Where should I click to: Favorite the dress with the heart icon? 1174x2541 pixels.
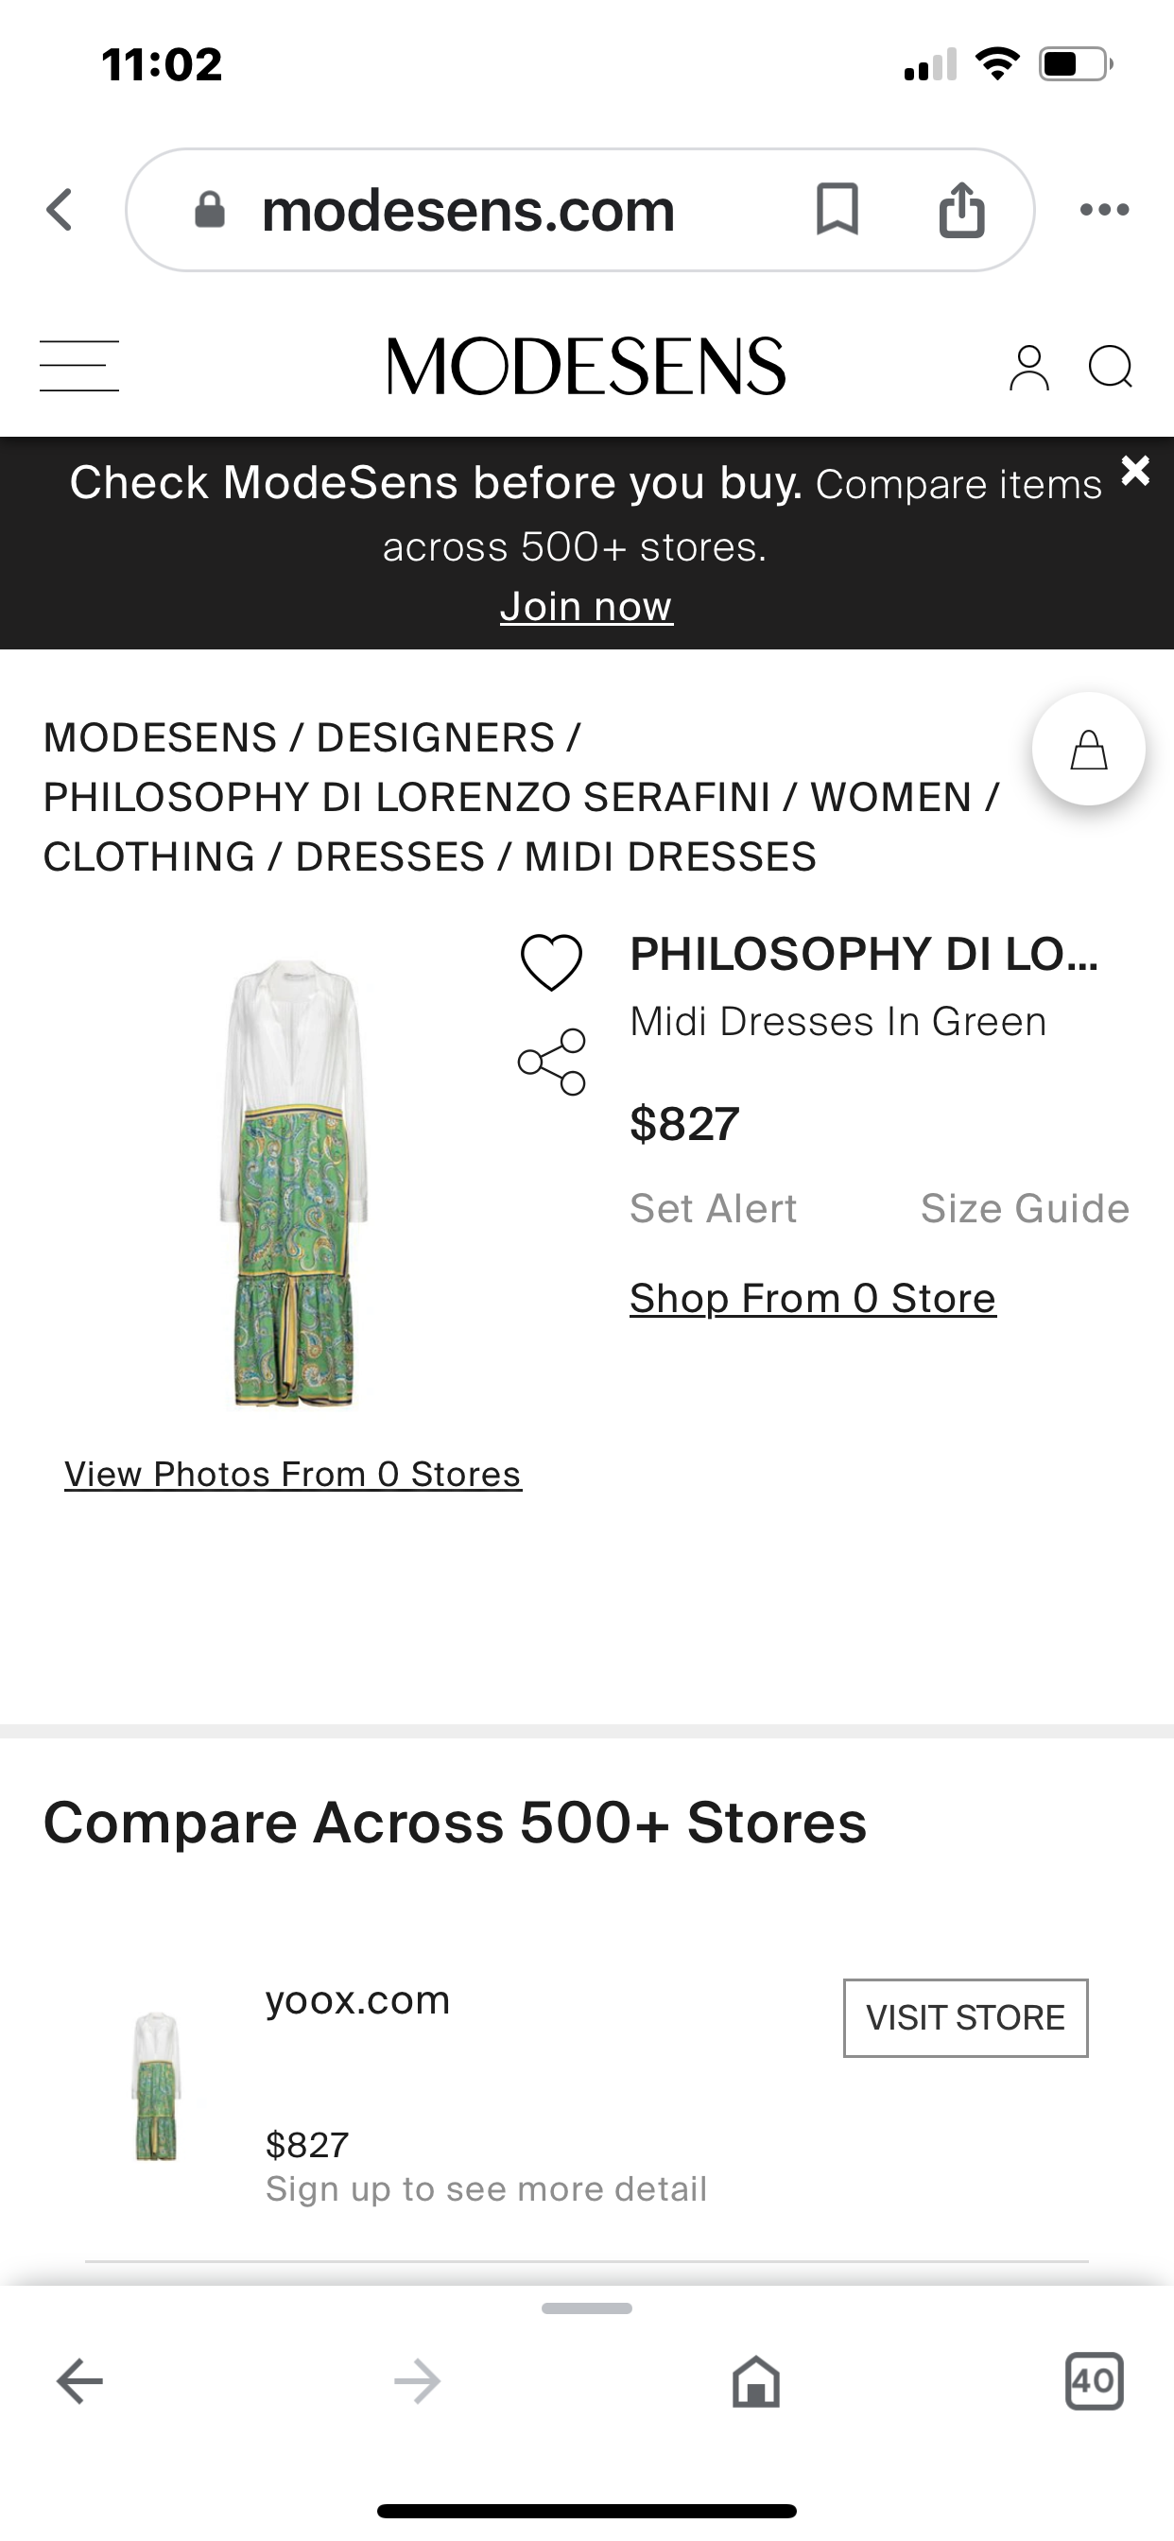pos(551,961)
